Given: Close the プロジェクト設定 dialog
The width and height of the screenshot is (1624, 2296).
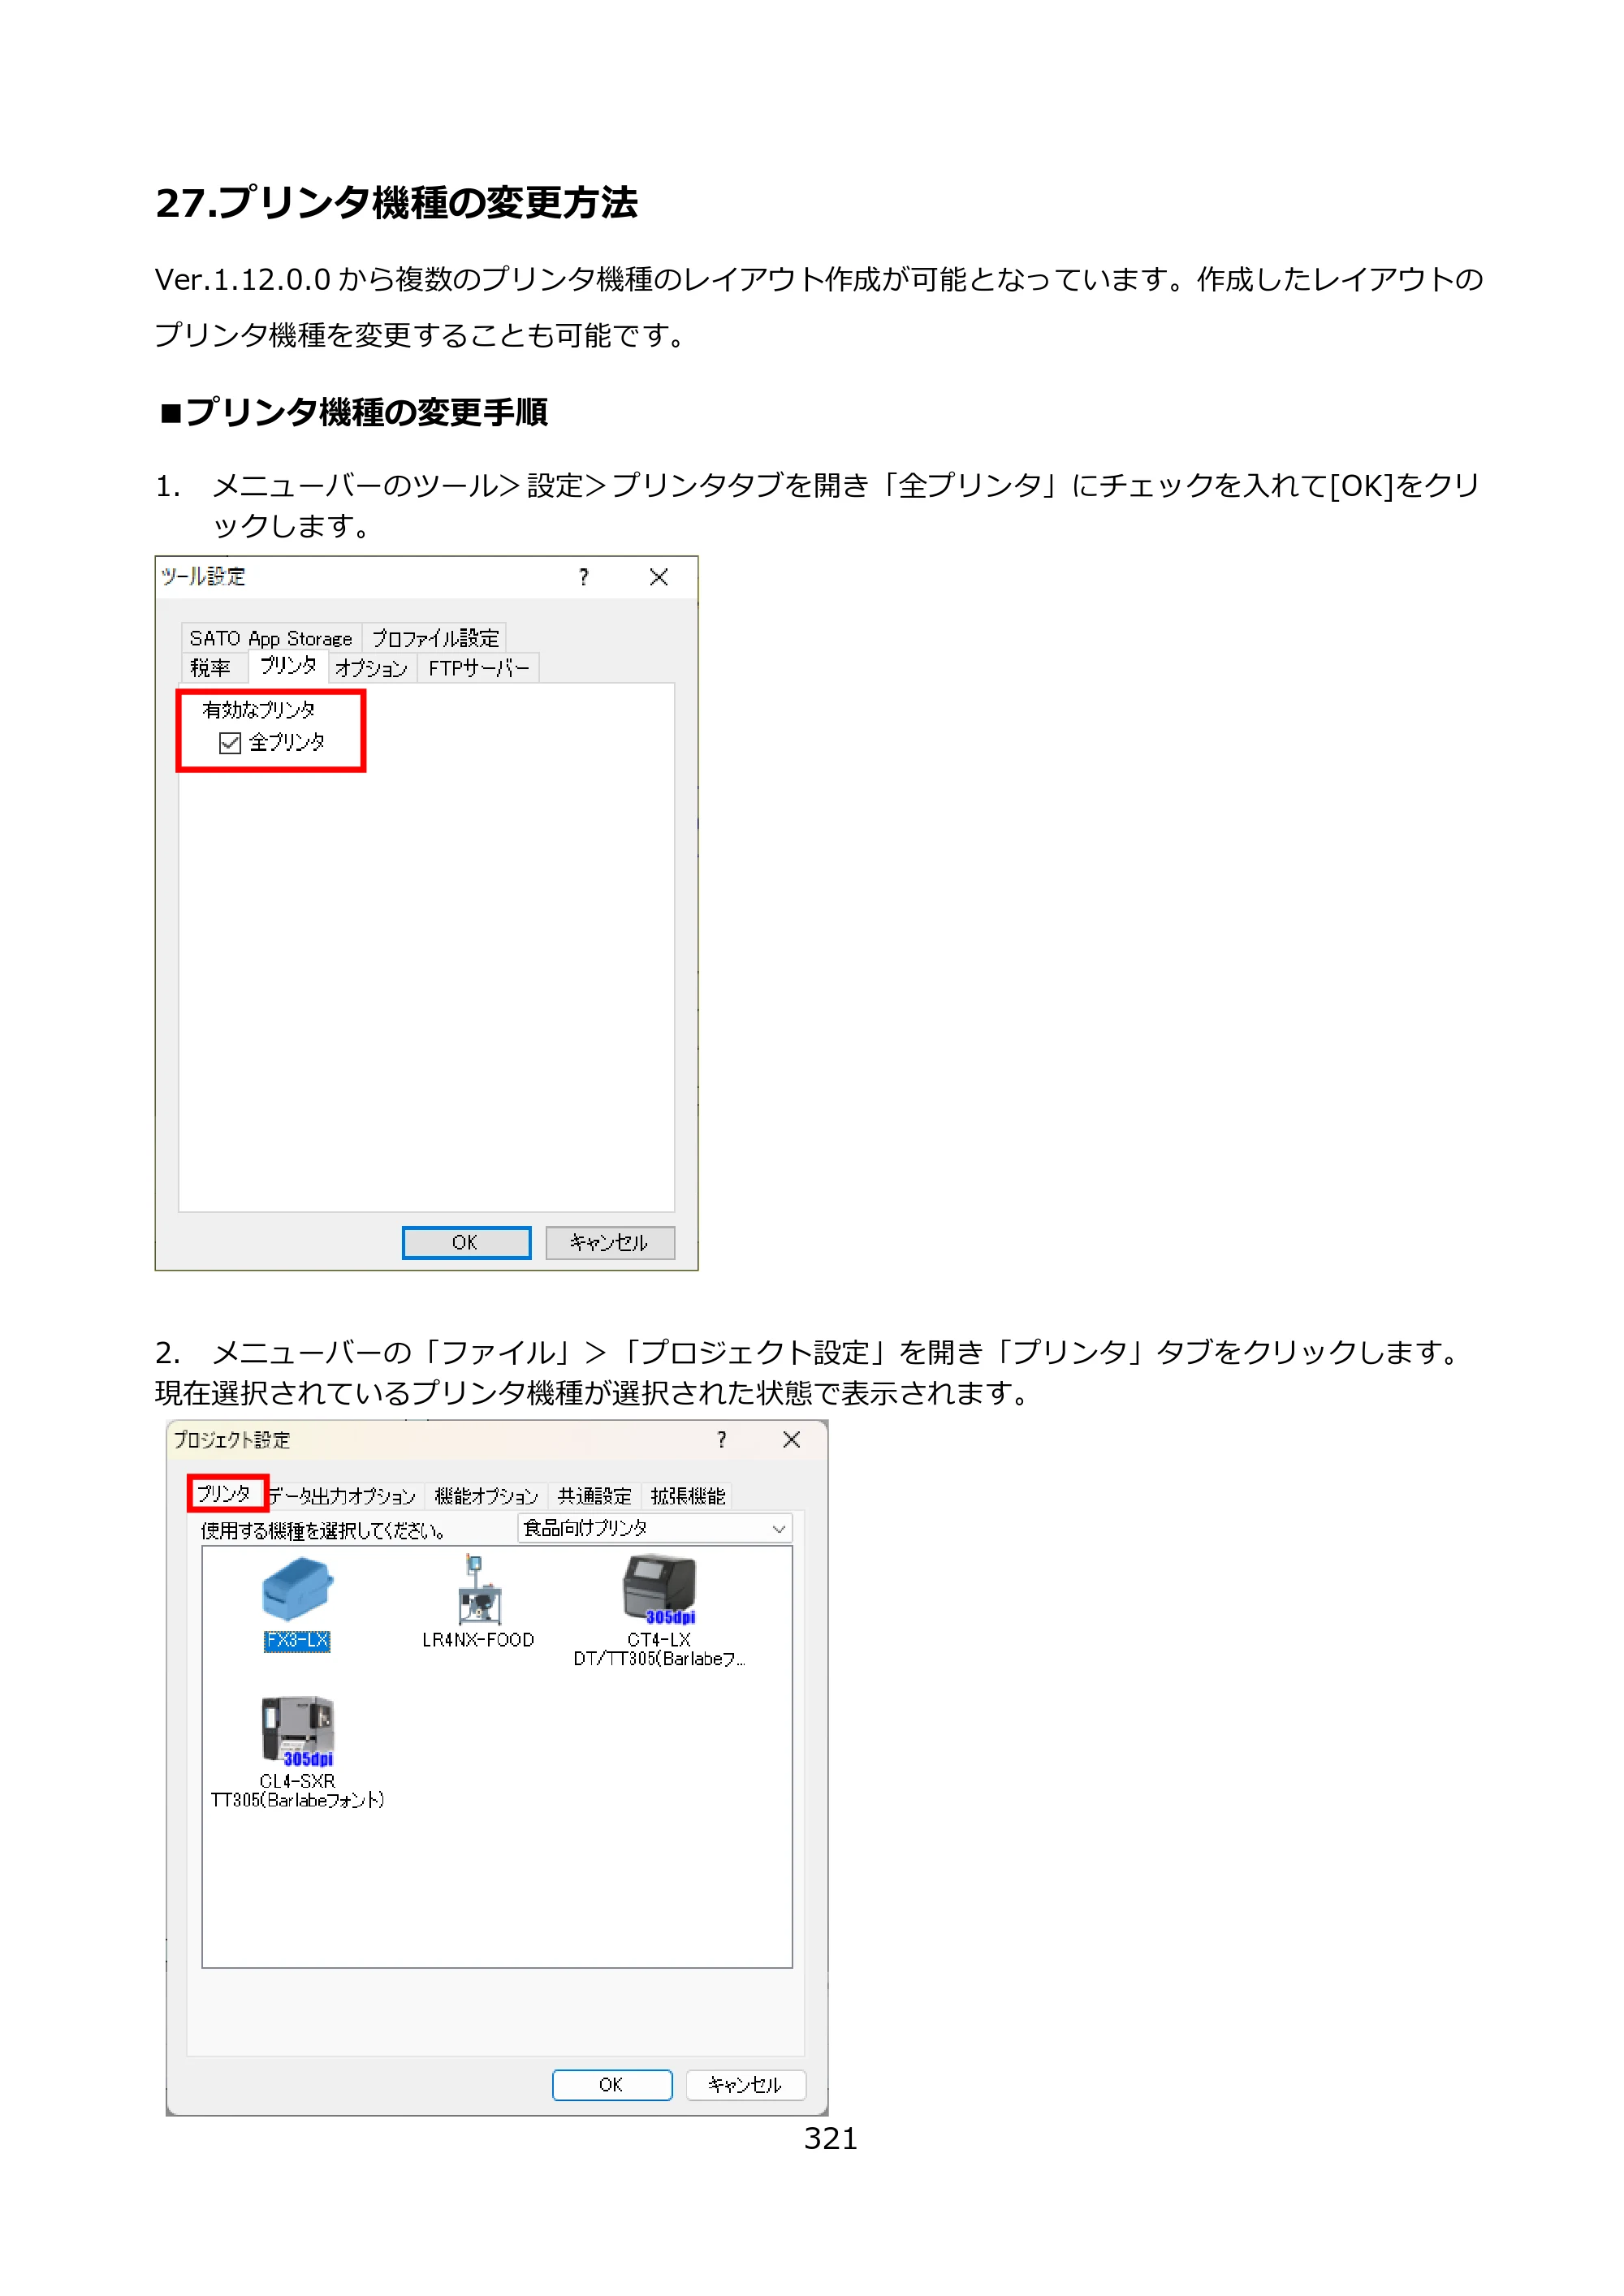Looking at the screenshot, I should tap(792, 1439).
